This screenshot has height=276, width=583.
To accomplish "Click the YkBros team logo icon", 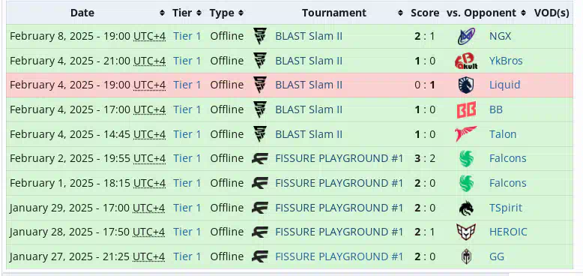I will (x=466, y=61).
